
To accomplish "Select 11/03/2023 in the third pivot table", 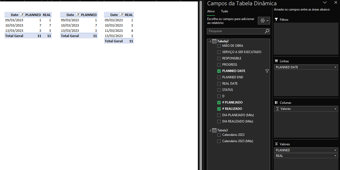I will tap(114, 30).
